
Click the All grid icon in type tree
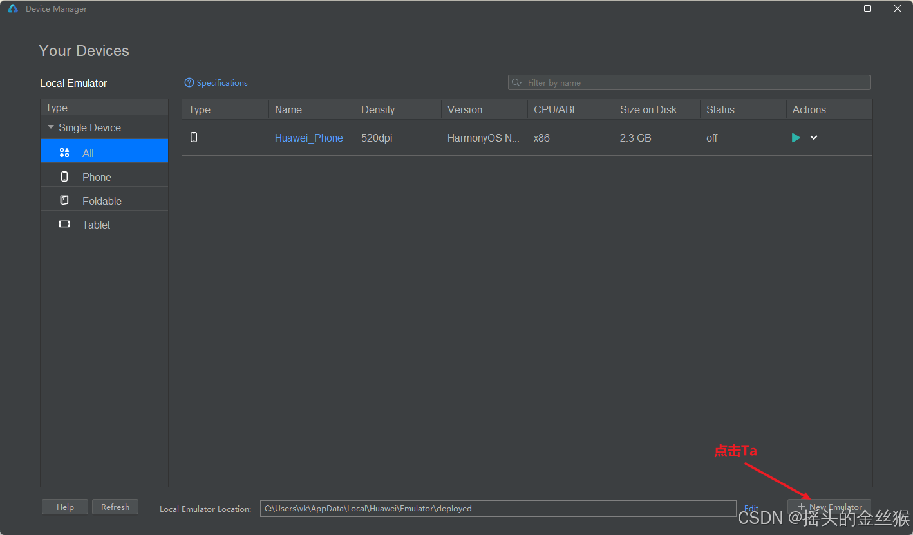tap(64, 153)
